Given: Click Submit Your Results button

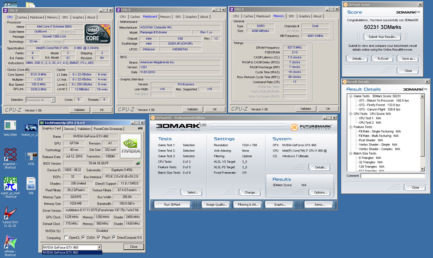Looking at the screenshot, I should (x=383, y=37).
